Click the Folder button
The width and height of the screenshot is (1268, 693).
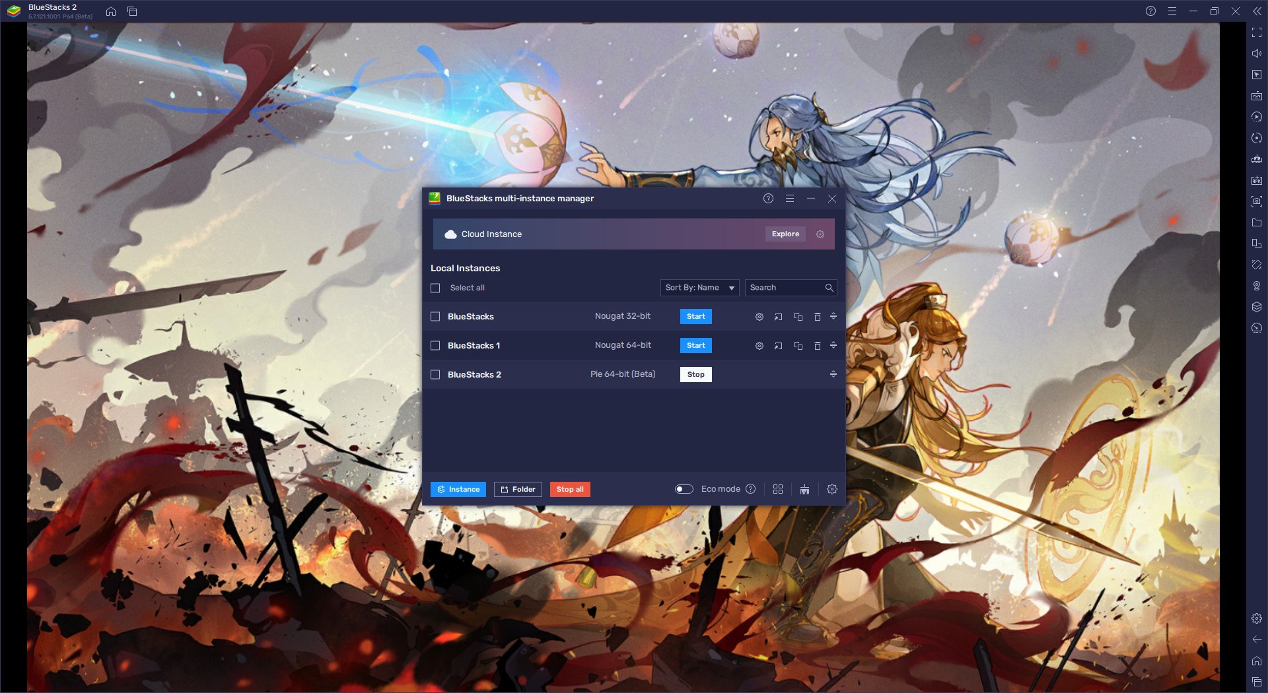[x=518, y=489]
